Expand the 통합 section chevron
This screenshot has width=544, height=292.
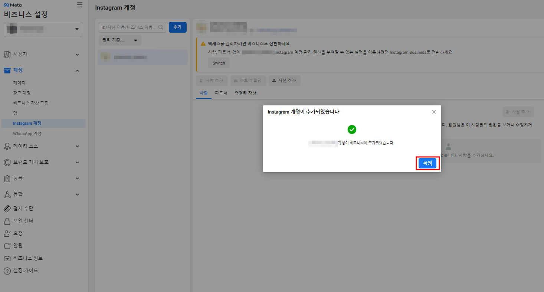(x=78, y=194)
